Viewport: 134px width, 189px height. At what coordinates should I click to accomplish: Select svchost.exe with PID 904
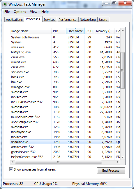coord(65,92)
